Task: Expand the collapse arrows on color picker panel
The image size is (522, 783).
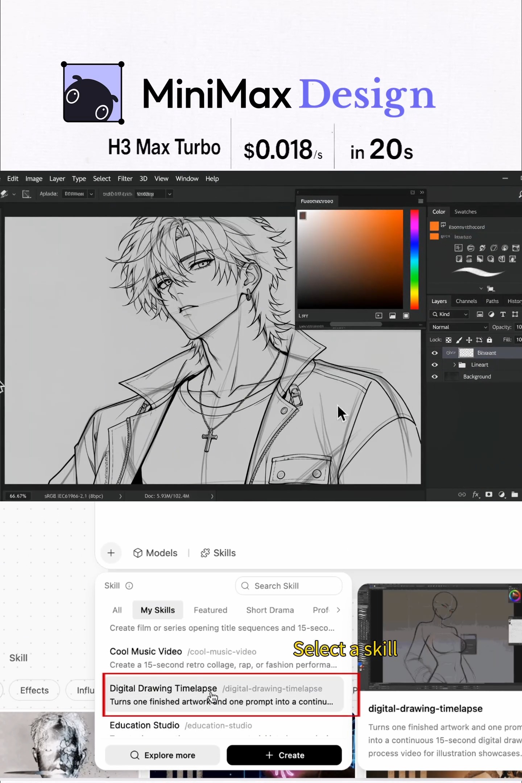Action: point(422,192)
